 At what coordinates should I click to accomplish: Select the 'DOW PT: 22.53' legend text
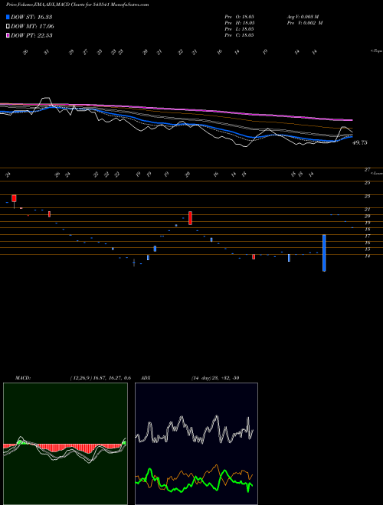point(31,35)
